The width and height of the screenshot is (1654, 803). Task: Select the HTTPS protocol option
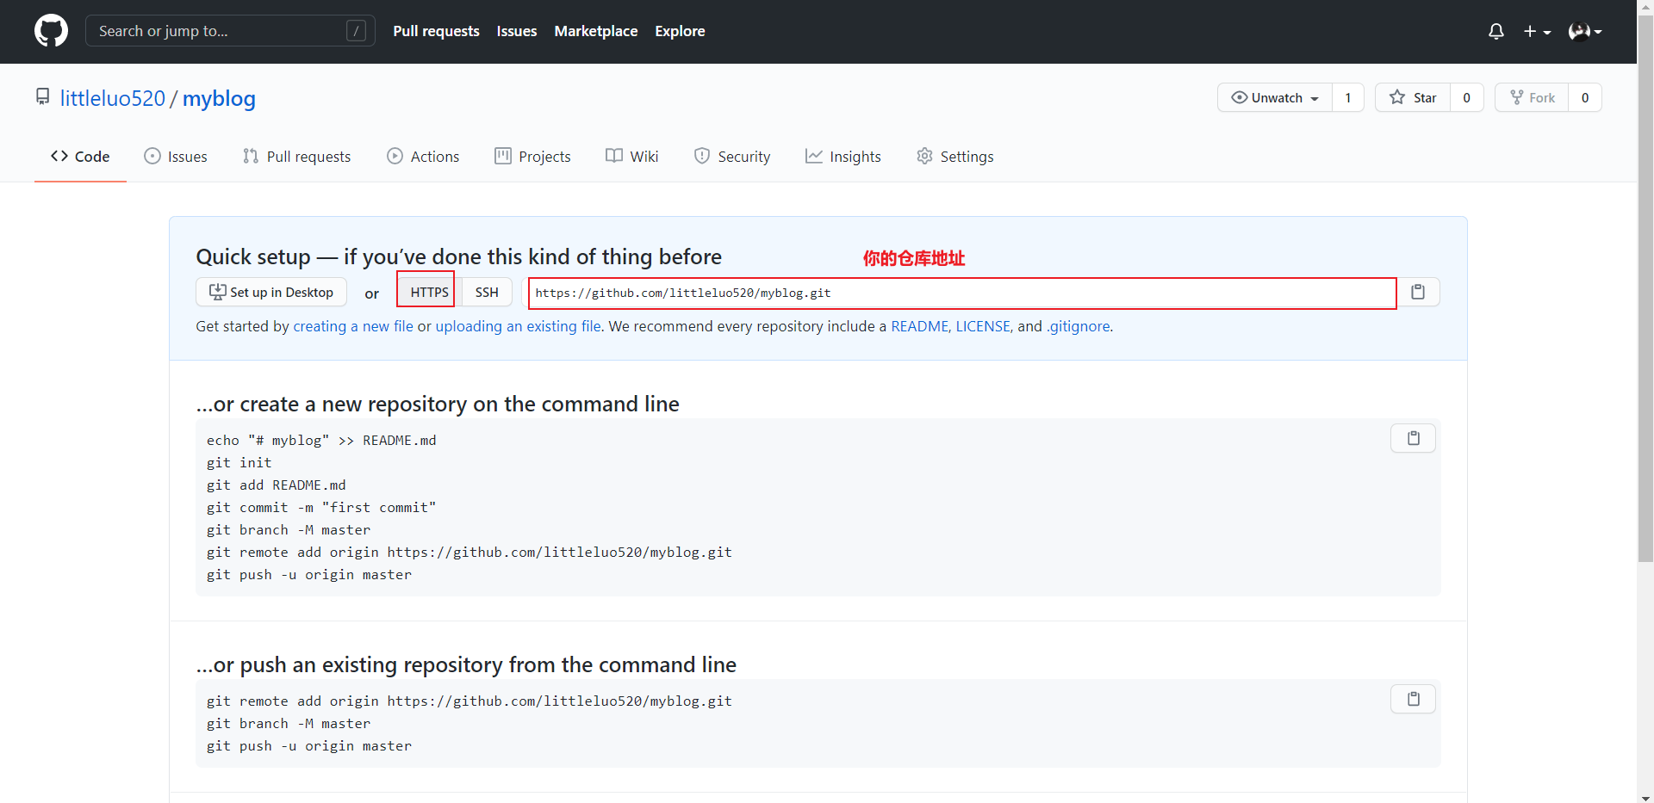(x=428, y=293)
